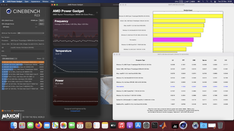The height and width of the screenshot is (131, 234).
Task: Open Launchpad in the dock
Action: [x=22, y=125]
